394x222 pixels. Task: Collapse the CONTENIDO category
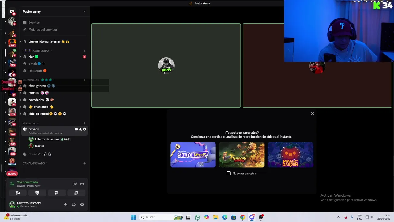coord(37,51)
